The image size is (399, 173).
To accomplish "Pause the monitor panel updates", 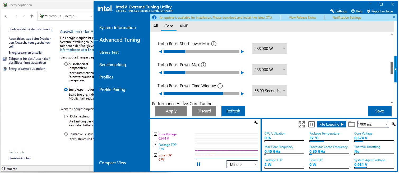I will tap(312, 124).
